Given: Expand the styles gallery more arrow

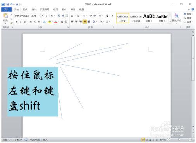Looking at the screenshot, I should [170, 22].
